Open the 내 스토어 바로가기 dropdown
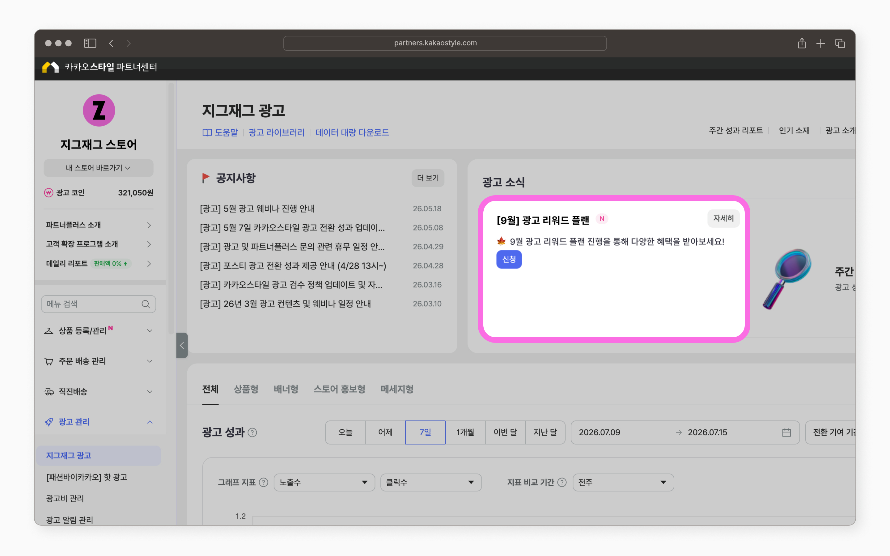Screen dimensions: 890x556 [x=99, y=168]
